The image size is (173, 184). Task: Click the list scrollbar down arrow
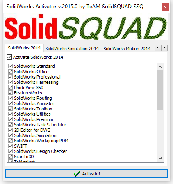click(x=160, y=159)
